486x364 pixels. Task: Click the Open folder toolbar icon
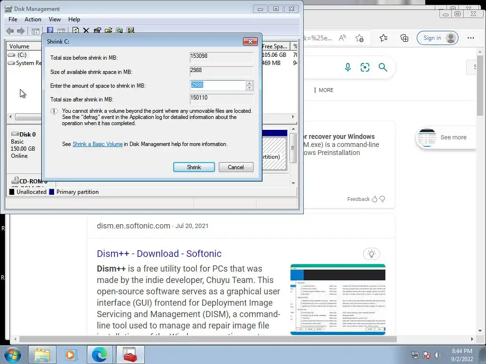pyautogui.click(x=108, y=30)
